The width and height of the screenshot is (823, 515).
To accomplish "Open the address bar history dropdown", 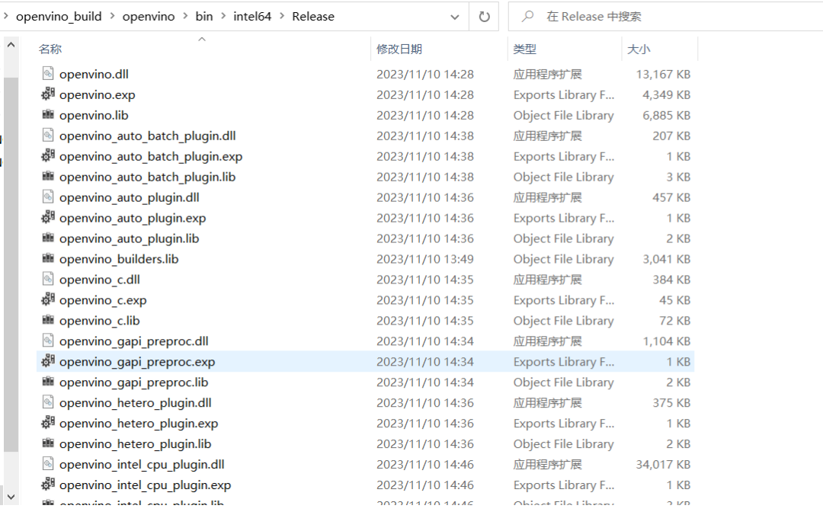I will 454,17.
